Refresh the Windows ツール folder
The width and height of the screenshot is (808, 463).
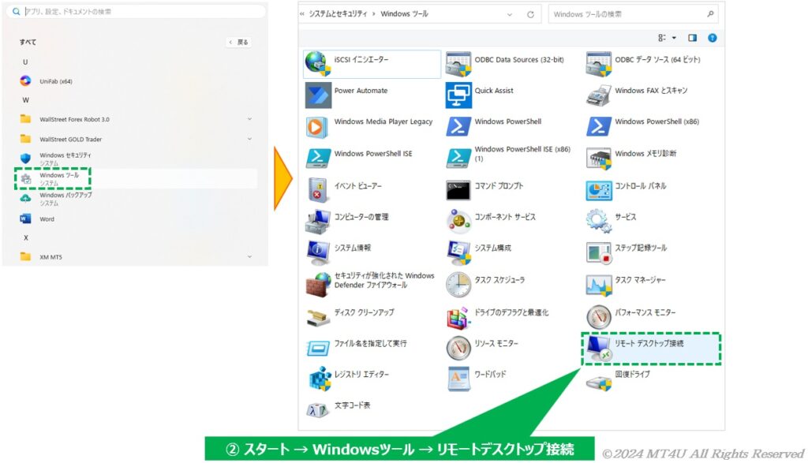(x=530, y=14)
